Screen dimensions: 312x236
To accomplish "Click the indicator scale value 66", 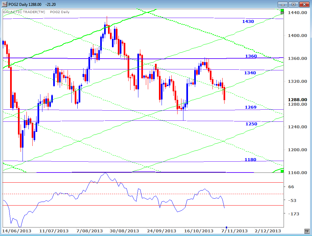I will [291, 187].
